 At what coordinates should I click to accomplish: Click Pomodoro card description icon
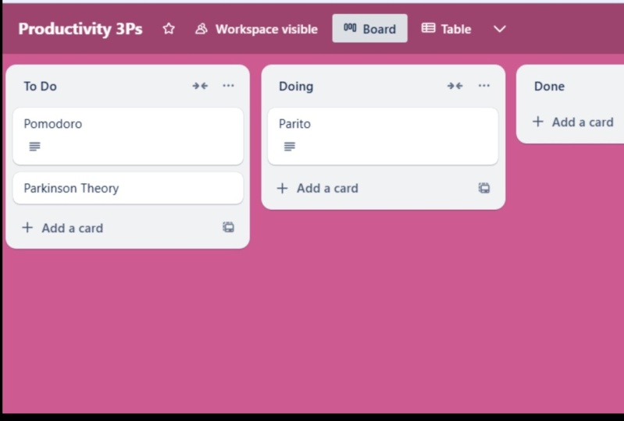click(x=34, y=147)
